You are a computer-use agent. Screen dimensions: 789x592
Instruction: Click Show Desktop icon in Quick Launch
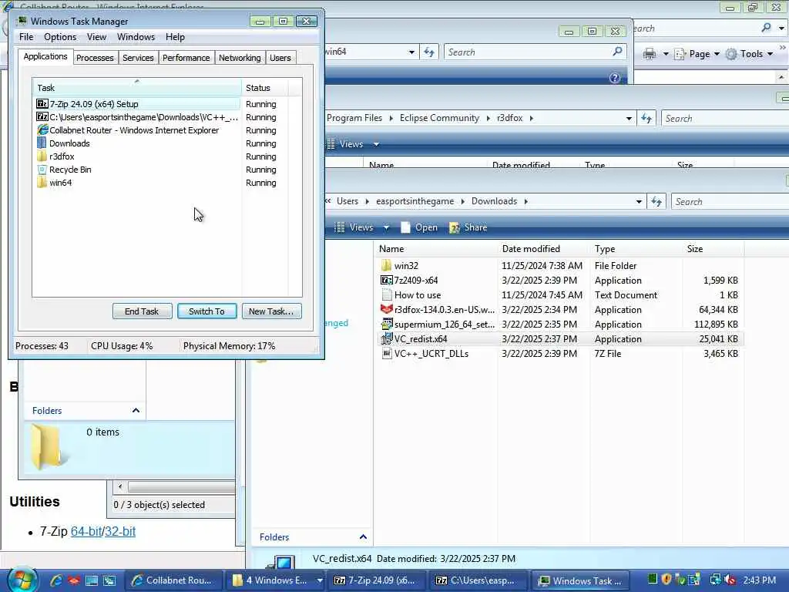(x=92, y=580)
